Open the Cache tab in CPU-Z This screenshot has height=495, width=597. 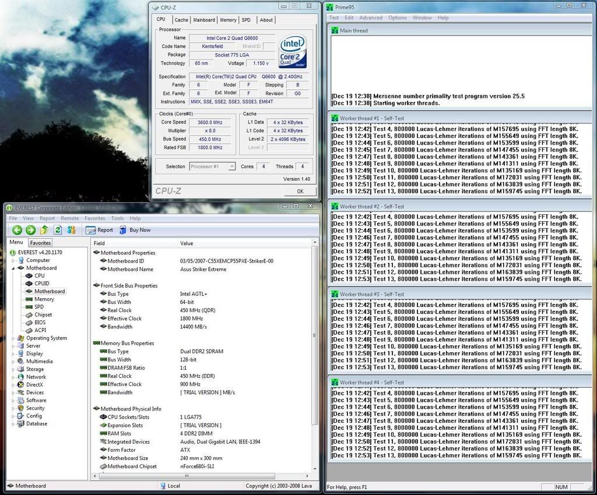[181, 20]
